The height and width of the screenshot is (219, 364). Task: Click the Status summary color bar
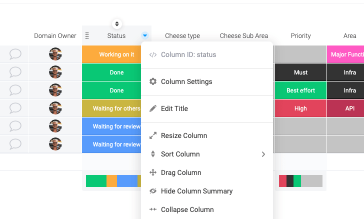coord(113,181)
